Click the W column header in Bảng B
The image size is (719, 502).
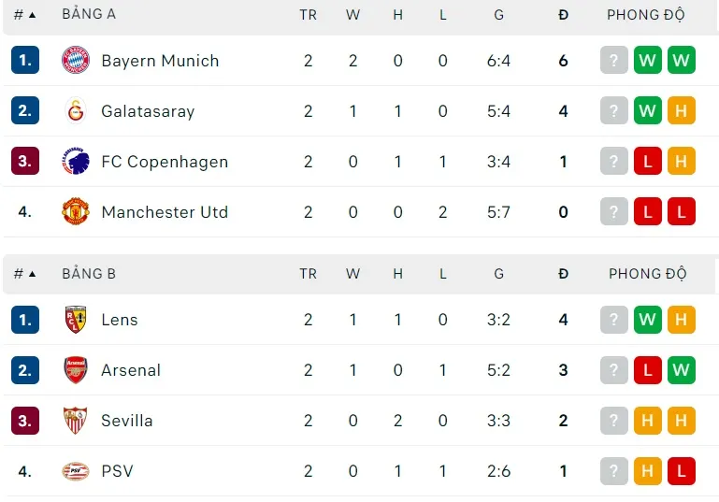[352, 274]
